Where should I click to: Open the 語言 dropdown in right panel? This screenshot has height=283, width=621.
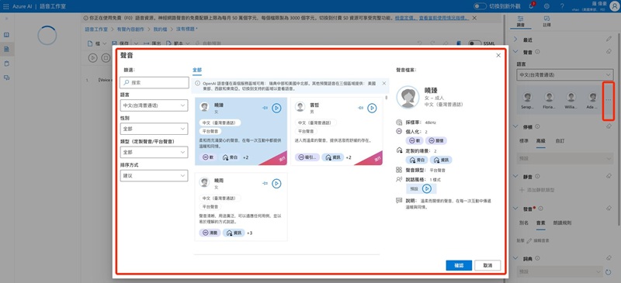[565, 74]
